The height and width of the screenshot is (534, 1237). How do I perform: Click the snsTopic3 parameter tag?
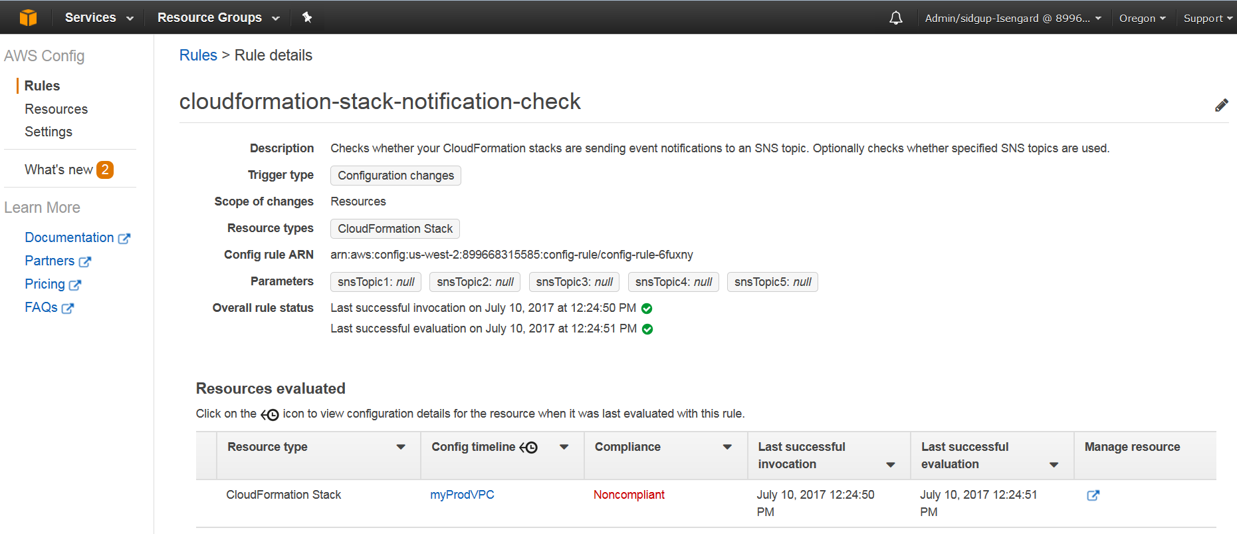pos(574,282)
